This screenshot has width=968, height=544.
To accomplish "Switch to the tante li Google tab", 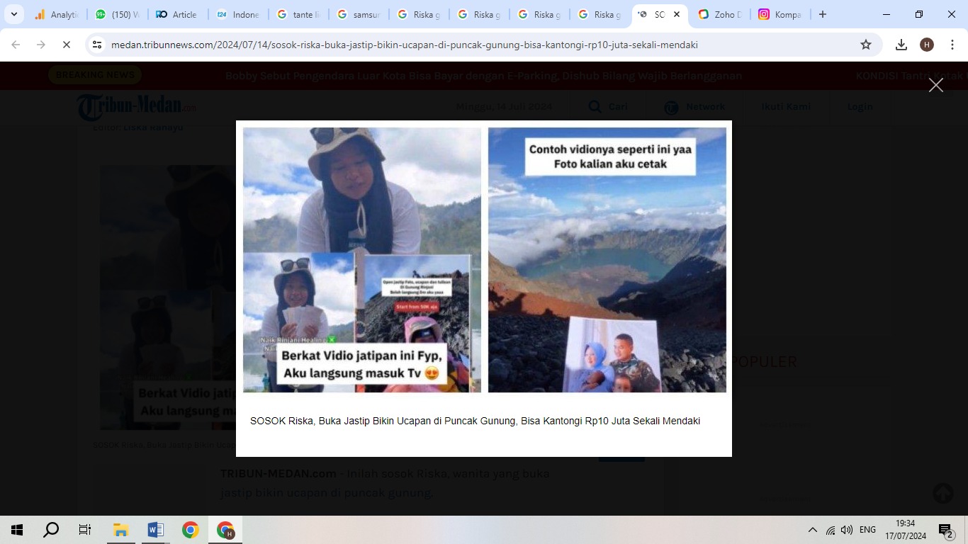I will click(298, 14).
